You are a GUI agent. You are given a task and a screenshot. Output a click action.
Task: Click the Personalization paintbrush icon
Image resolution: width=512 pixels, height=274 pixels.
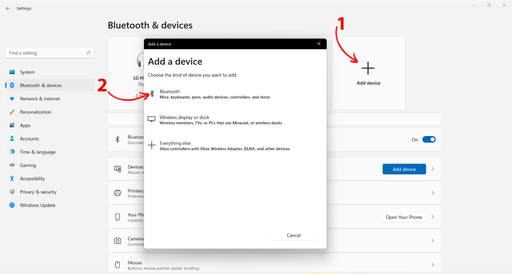[x=12, y=112]
